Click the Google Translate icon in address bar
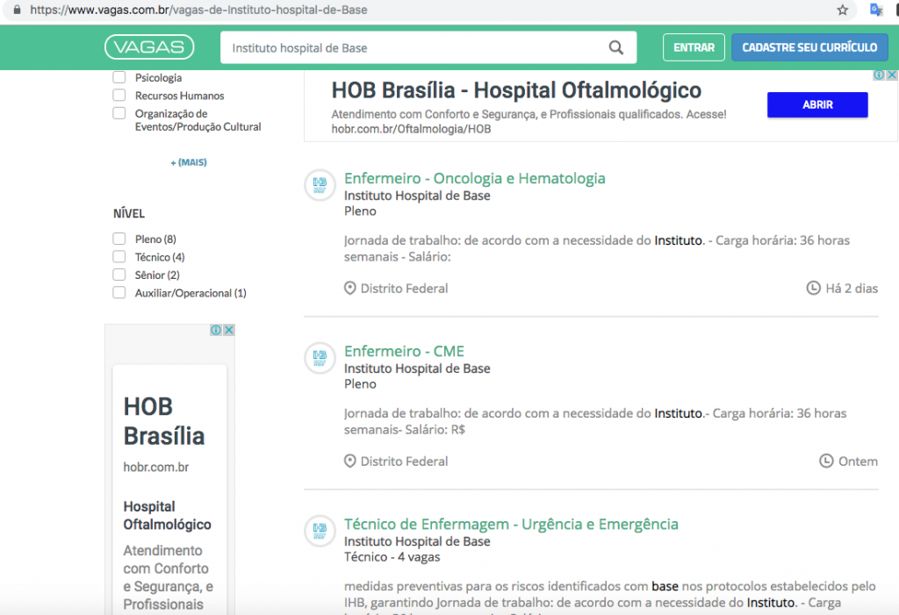This screenshot has width=899, height=615. tap(875, 11)
